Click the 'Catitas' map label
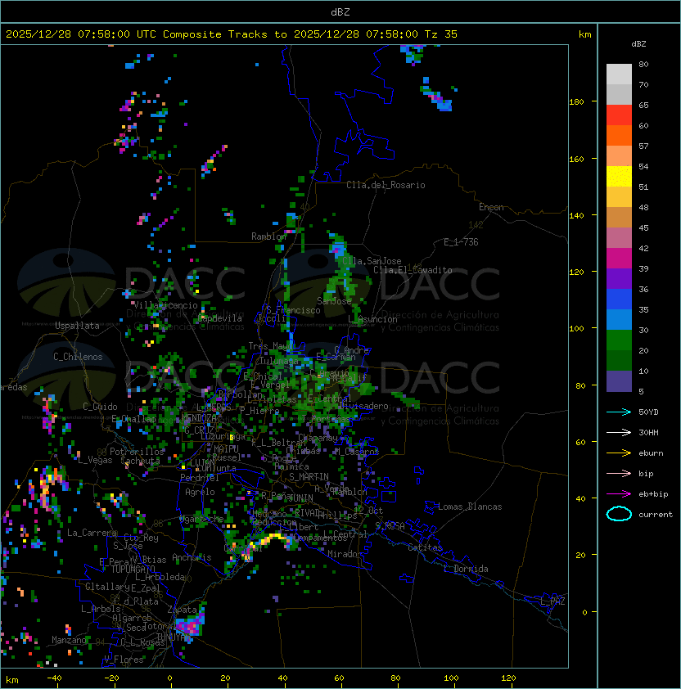The height and width of the screenshot is (689, 681). [x=425, y=547]
